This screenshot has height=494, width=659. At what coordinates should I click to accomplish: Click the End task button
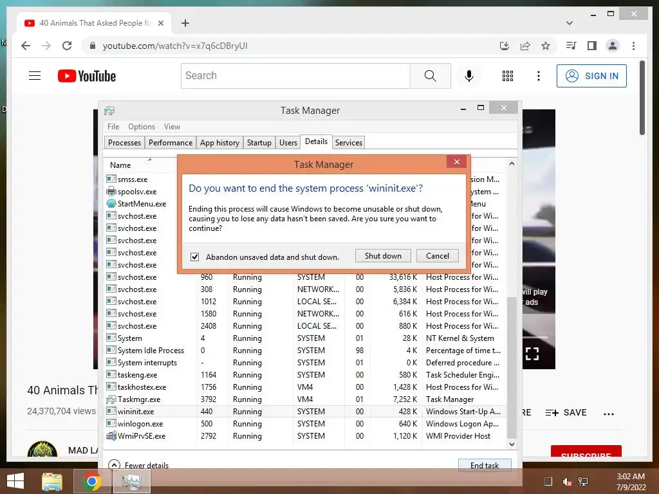pyautogui.click(x=484, y=465)
